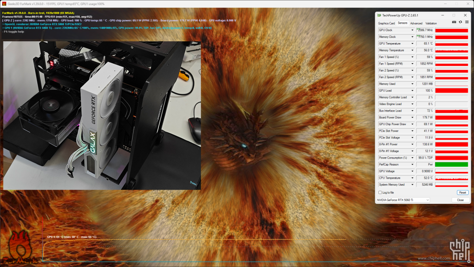Screen dimensions: 474x267
Task: Click the Memory Clock 1750.1 MHz value
Action: [x=425, y=37]
